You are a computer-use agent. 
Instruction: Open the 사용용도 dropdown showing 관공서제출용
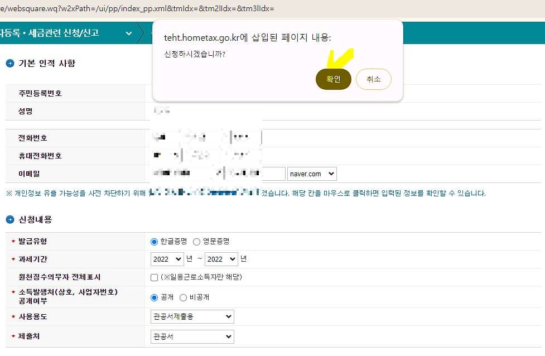pos(192,316)
